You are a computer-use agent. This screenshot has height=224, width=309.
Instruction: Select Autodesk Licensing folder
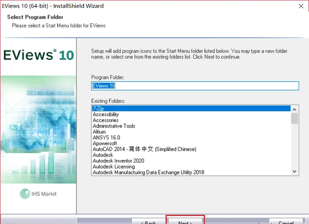coord(191,167)
